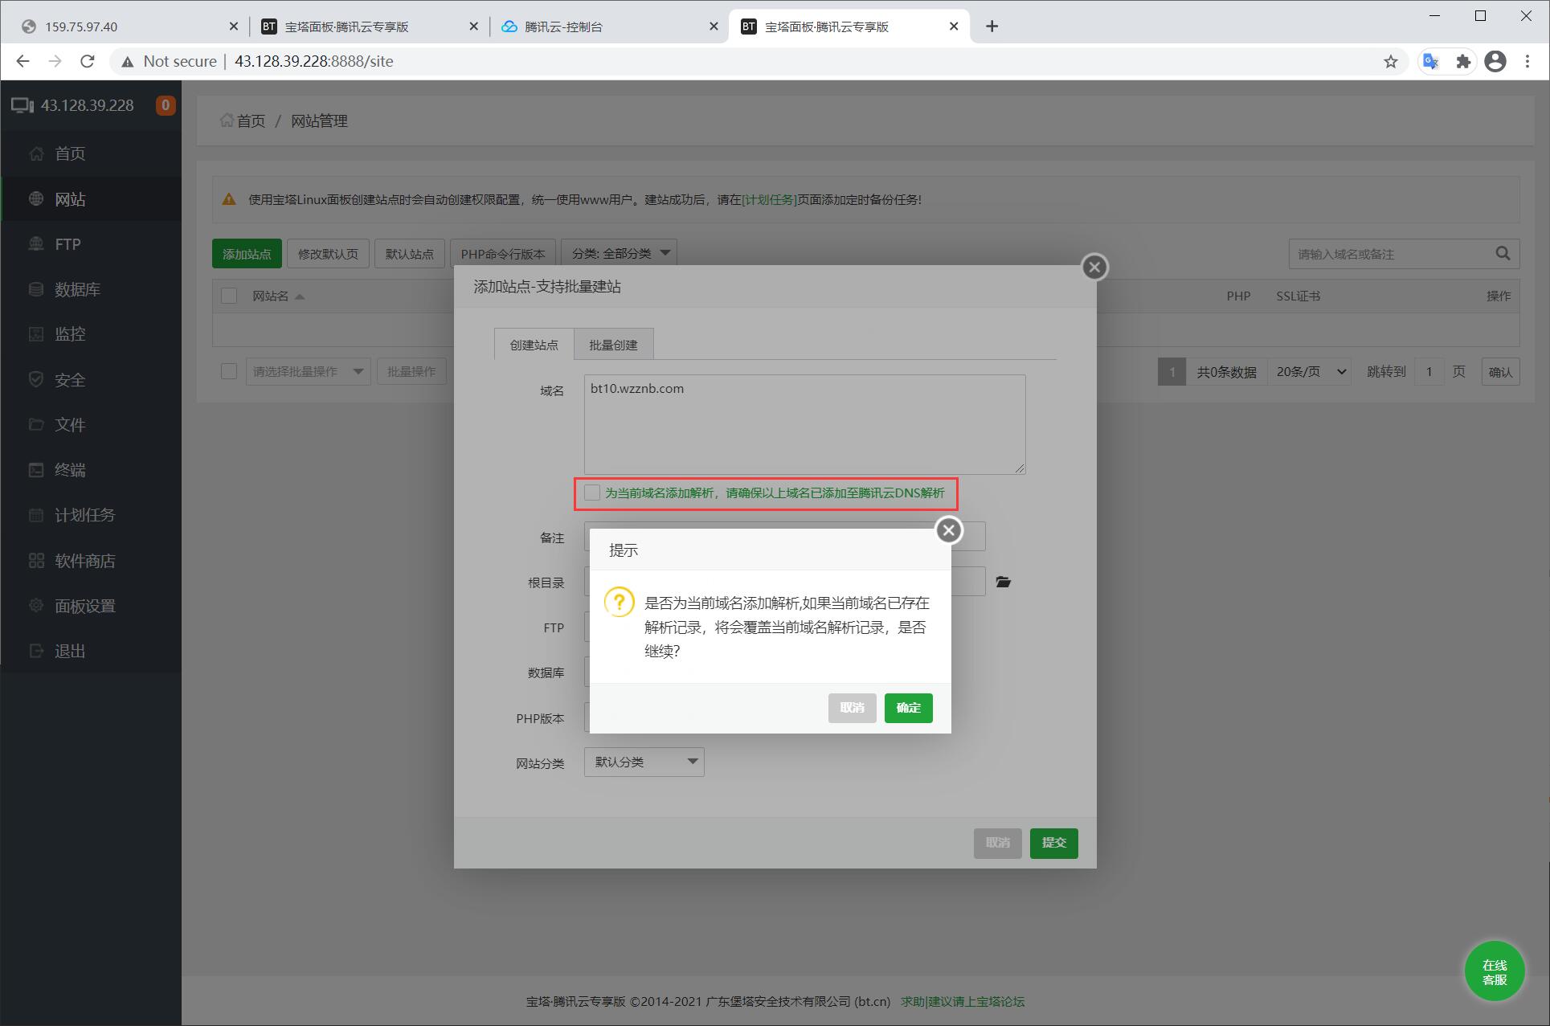This screenshot has width=1550, height=1026.
Task: Click 取消 in the 提示 dialog
Action: pyautogui.click(x=853, y=708)
